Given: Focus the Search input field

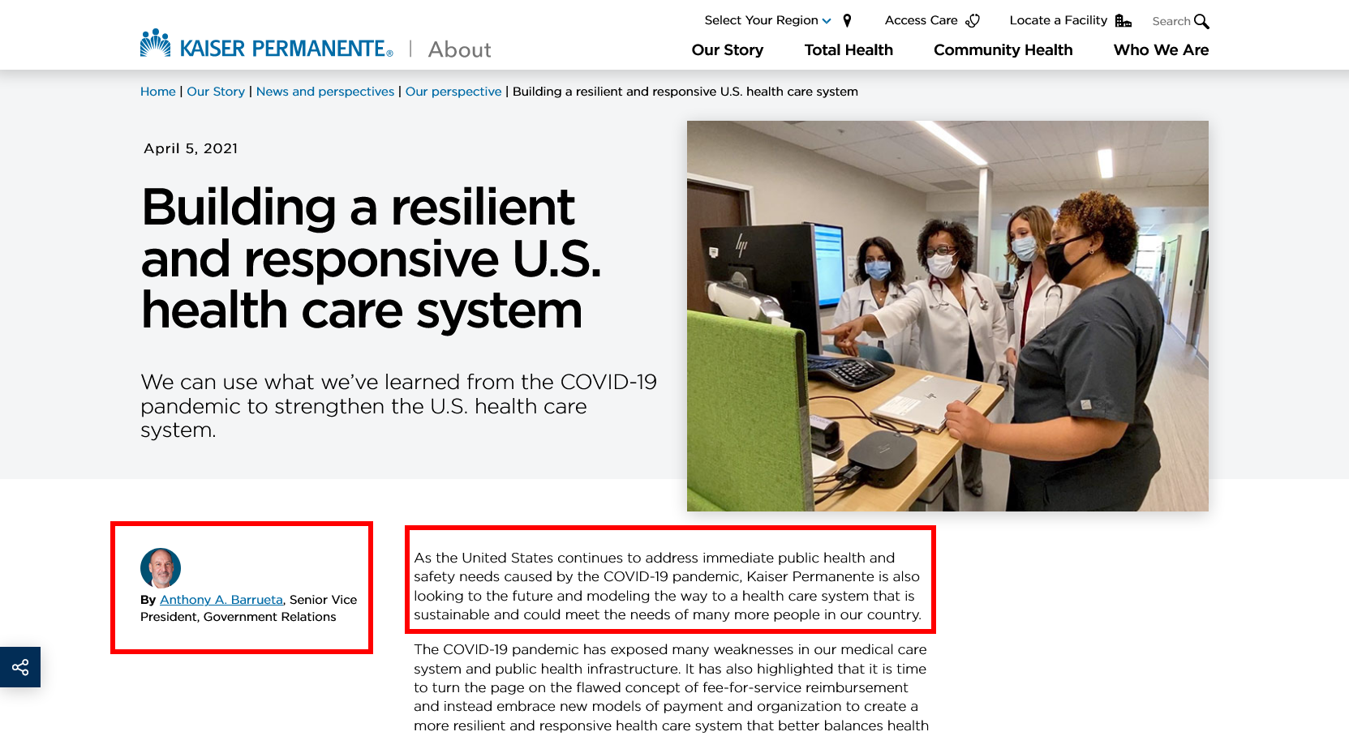Looking at the screenshot, I should click(x=1171, y=21).
